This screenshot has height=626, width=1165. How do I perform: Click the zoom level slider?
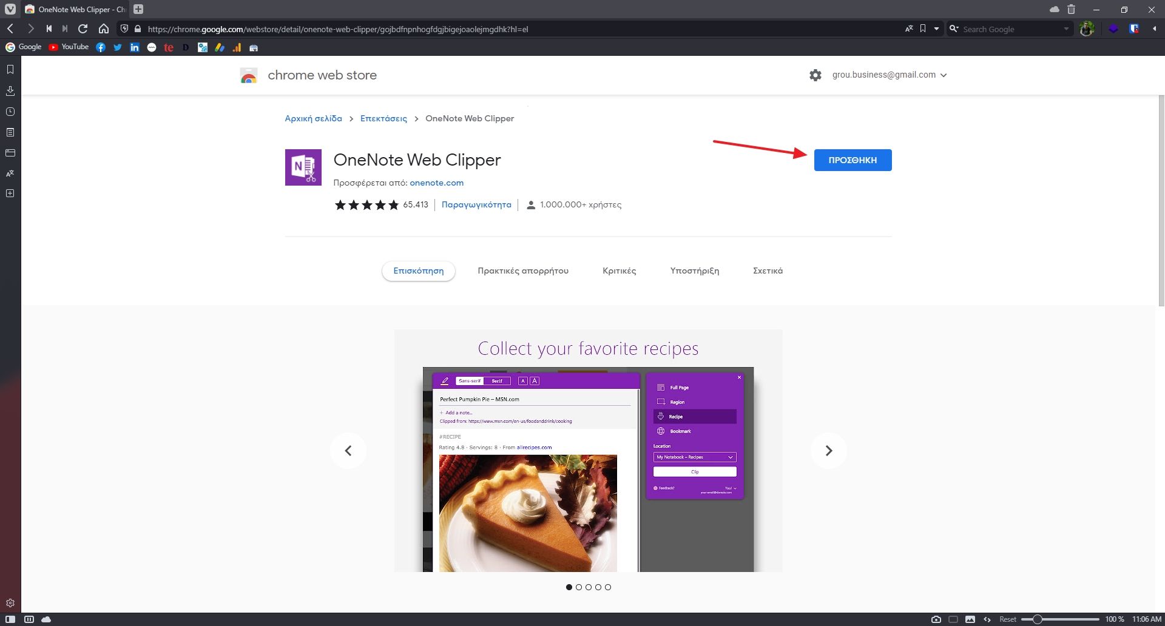[x=1059, y=619]
